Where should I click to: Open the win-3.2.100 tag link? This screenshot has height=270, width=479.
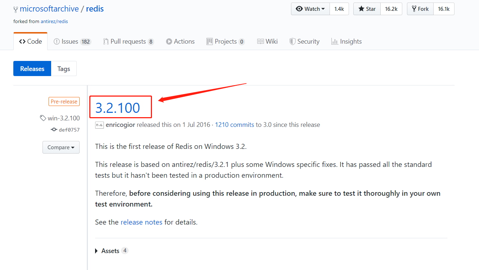point(64,118)
